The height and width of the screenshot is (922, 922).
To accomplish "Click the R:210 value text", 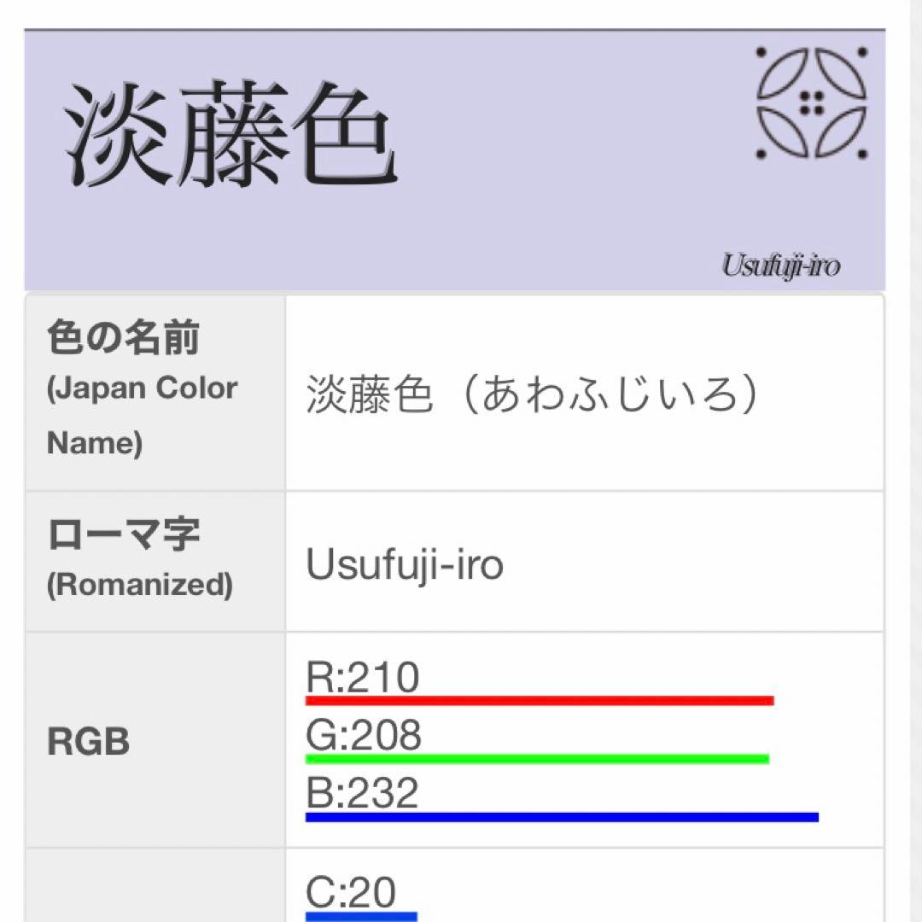I will pyautogui.click(x=363, y=678).
